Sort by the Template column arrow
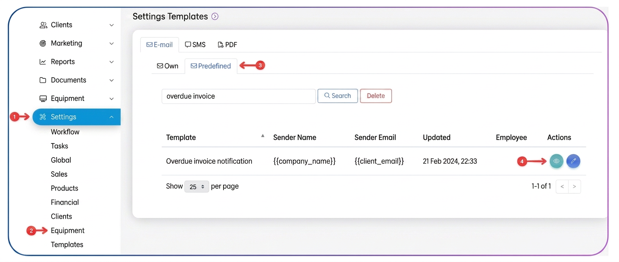619x262 pixels. [x=263, y=136]
